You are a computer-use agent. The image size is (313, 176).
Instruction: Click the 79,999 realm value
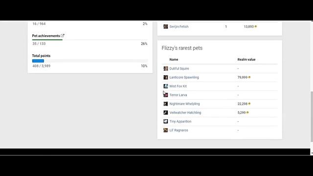tap(243, 77)
